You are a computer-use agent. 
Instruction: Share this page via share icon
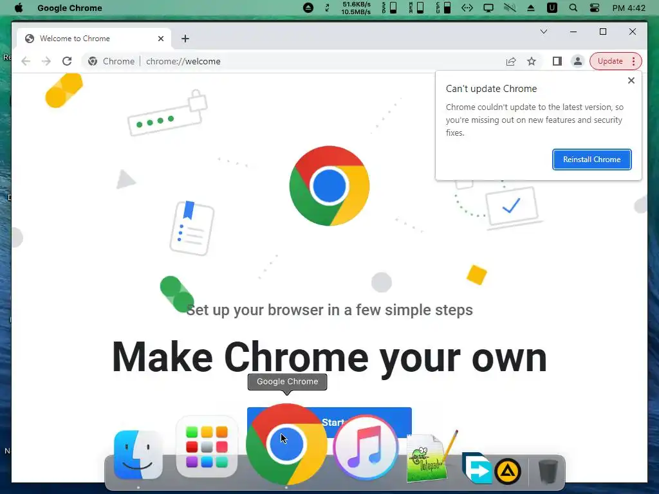click(510, 61)
